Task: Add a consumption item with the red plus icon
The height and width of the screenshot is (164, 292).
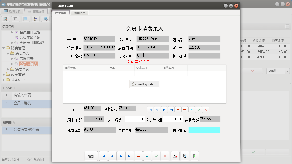Action: 178,109
